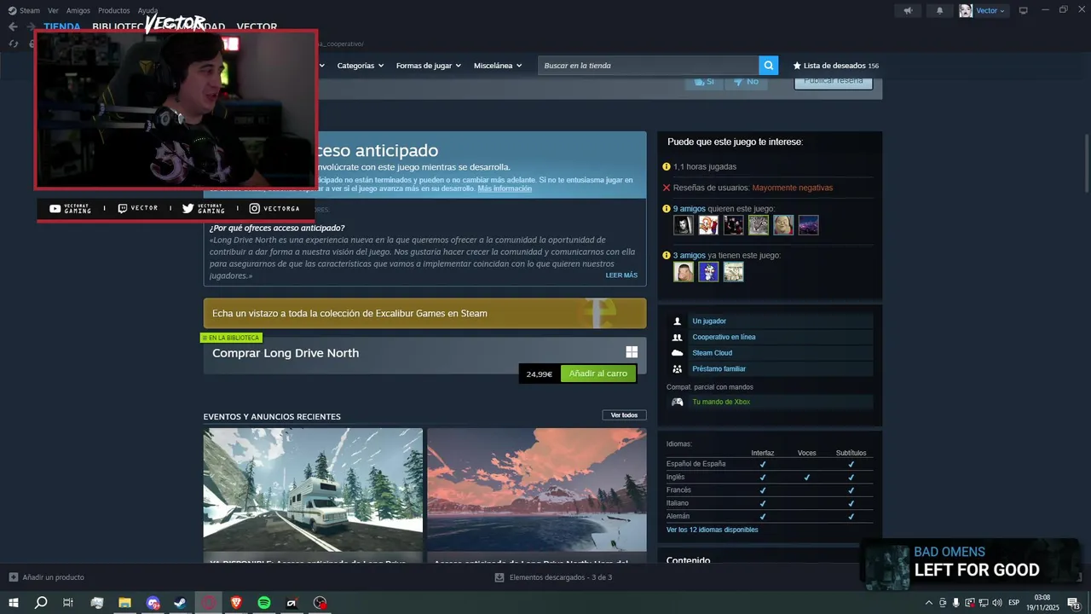The image size is (1091, 614).
Task: Click first avatar of friends wanting game
Action: [684, 225]
